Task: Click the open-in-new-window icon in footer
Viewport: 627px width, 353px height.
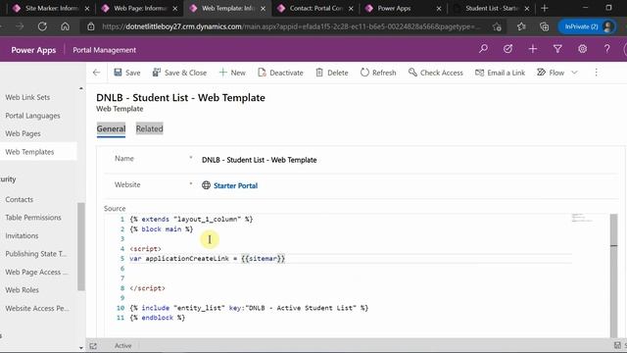Action: point(93,346)
